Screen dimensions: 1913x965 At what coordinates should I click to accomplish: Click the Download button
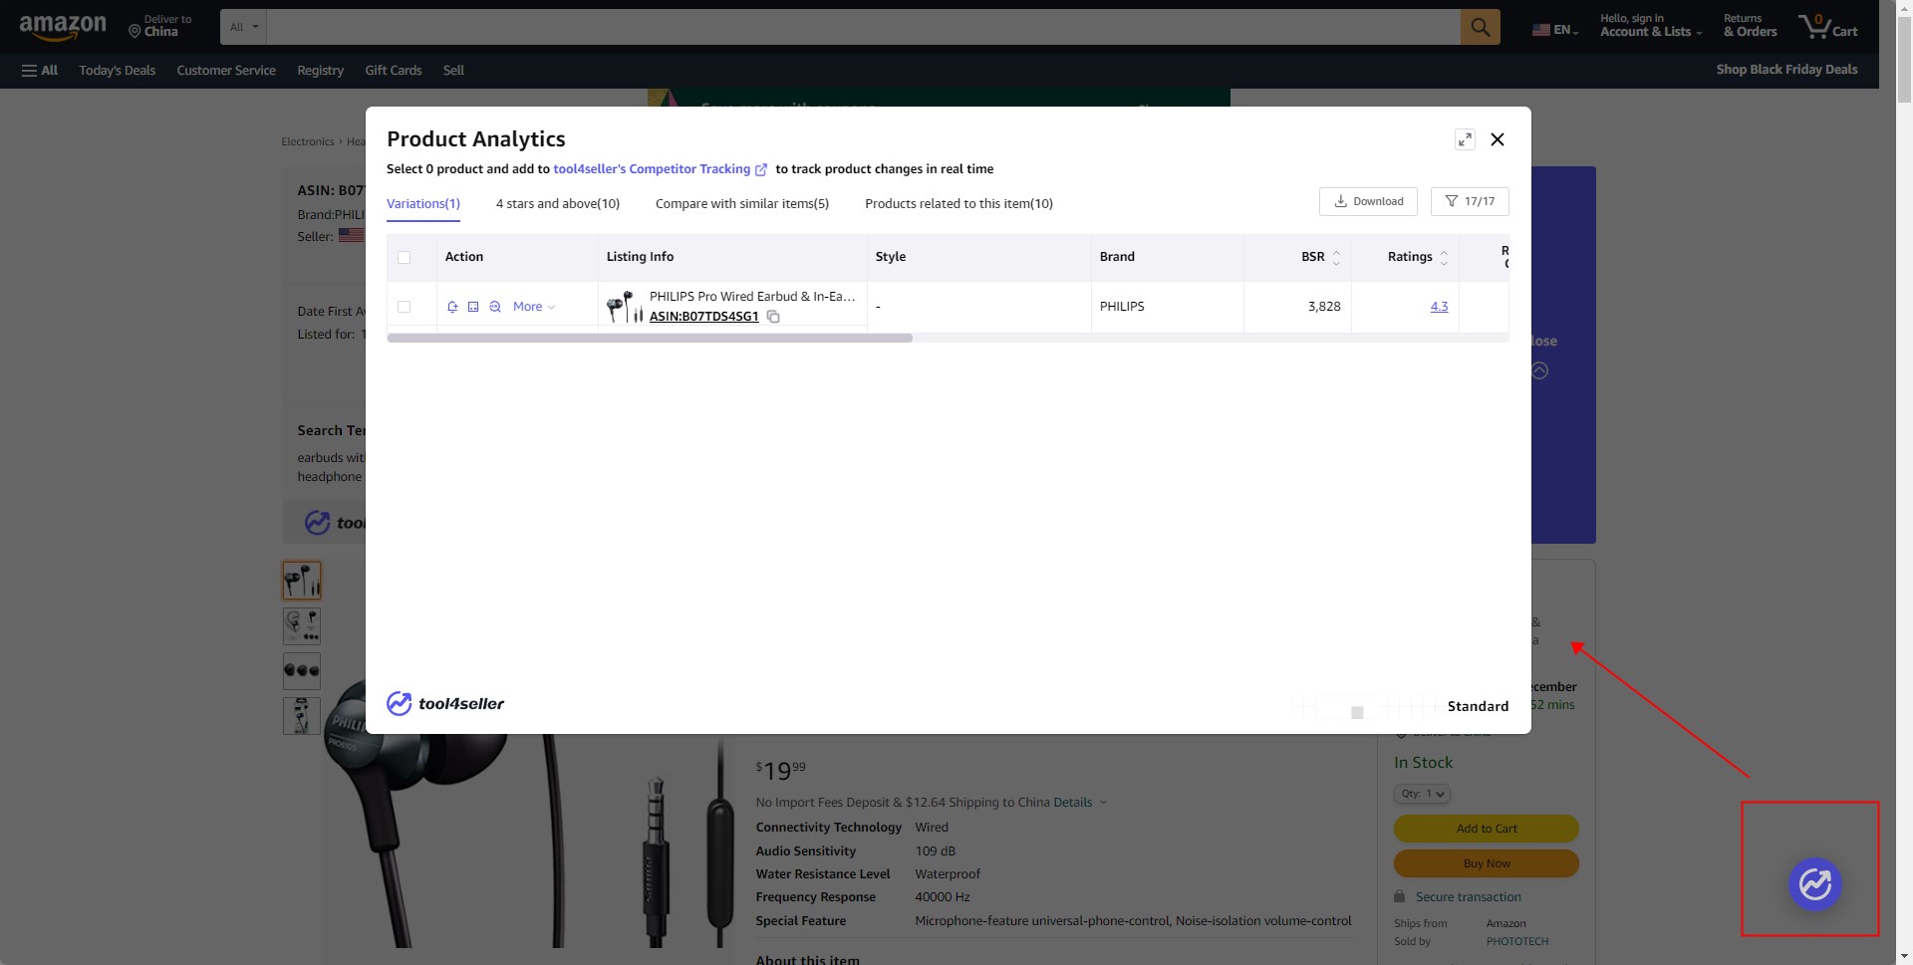click(x=1369, y=201)
